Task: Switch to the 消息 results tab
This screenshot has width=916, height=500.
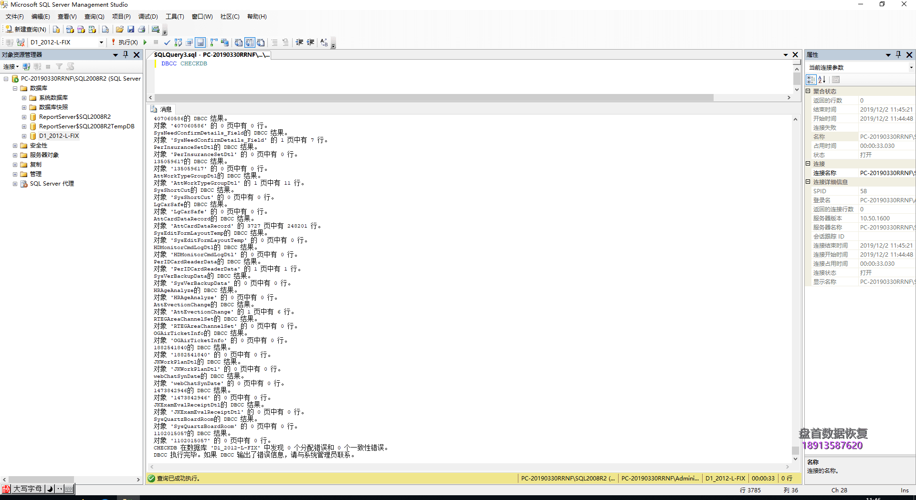Action: tap(161, 109)
